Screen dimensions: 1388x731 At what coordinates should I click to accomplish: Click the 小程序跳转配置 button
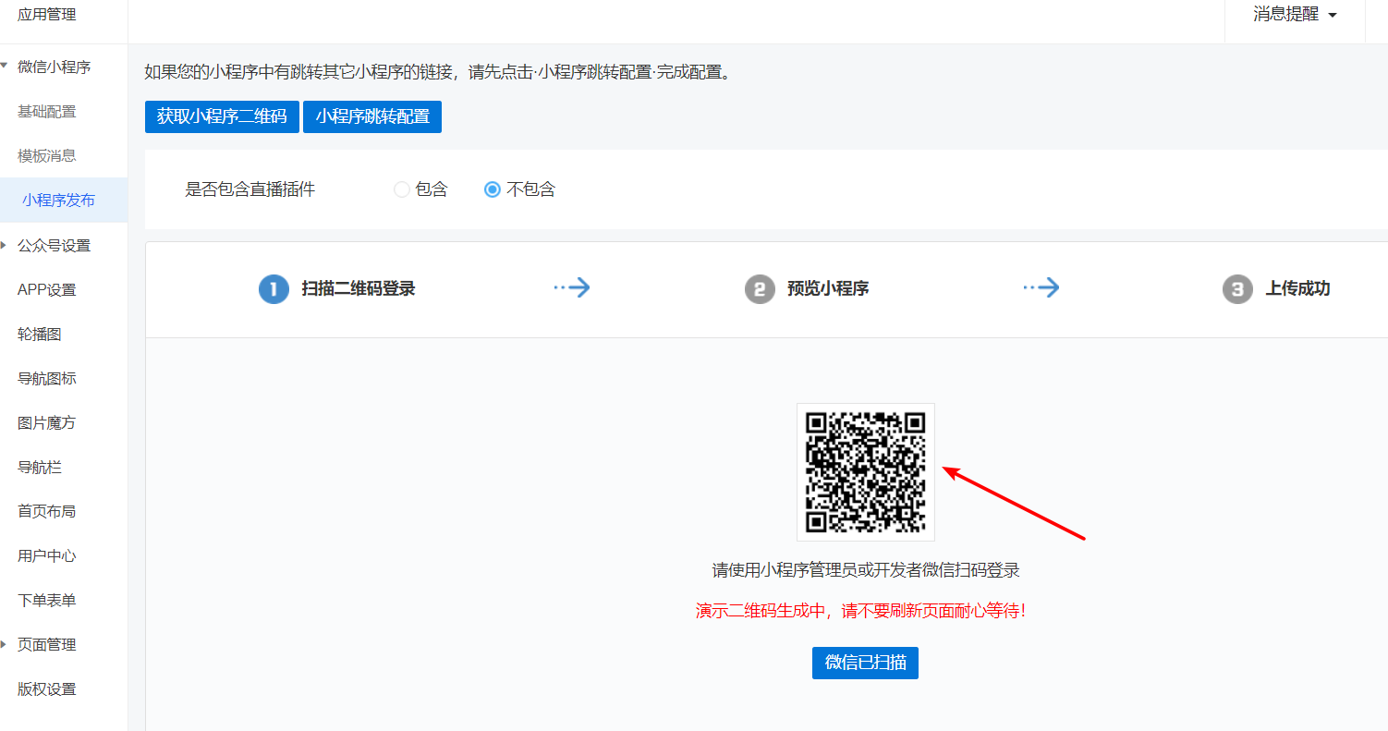point(372,116)
